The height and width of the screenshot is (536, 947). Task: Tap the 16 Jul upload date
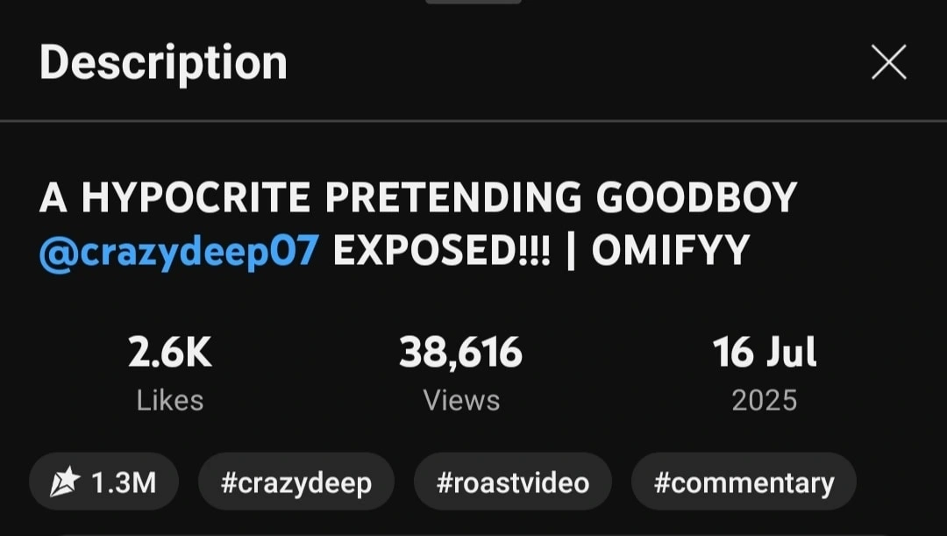tap(765, 353)
